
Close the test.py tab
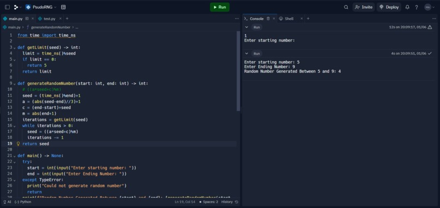pos(61,19)
